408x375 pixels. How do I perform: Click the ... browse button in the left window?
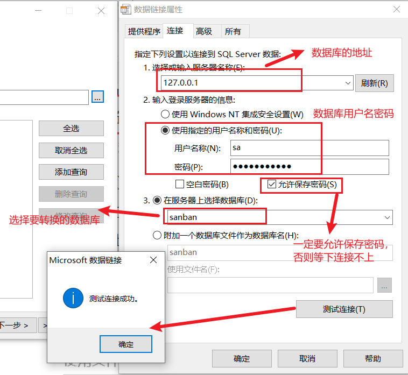coord(97,97)
